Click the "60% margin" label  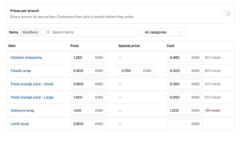213,71
